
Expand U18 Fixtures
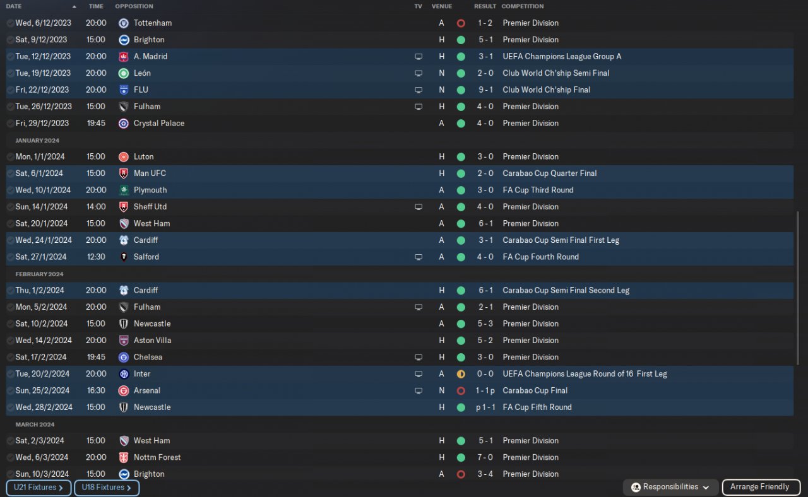pos(107,488)
